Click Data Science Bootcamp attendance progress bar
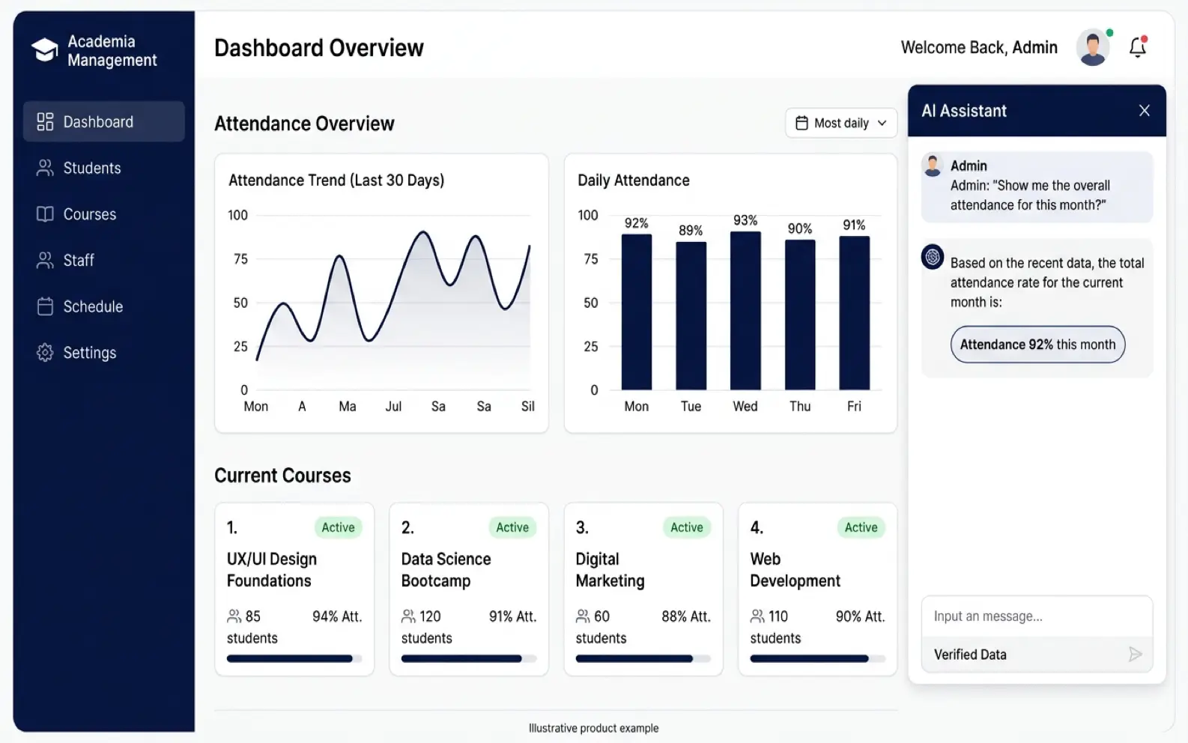This screenshot has width=1188, height=743. coord(469,659)
